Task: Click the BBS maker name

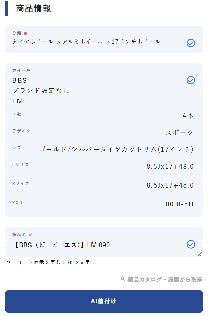Action: [x=20, y=80]
